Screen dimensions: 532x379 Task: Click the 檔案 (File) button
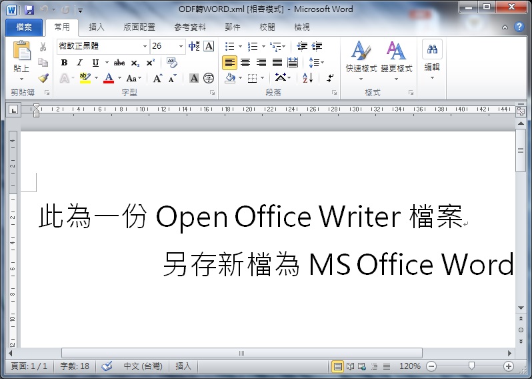pos(23,27)
